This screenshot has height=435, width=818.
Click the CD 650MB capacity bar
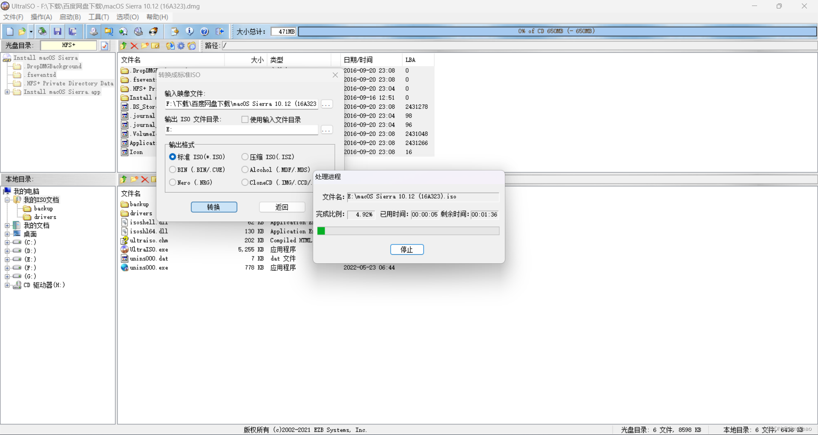pyautogui.click(x=557, y=32)
